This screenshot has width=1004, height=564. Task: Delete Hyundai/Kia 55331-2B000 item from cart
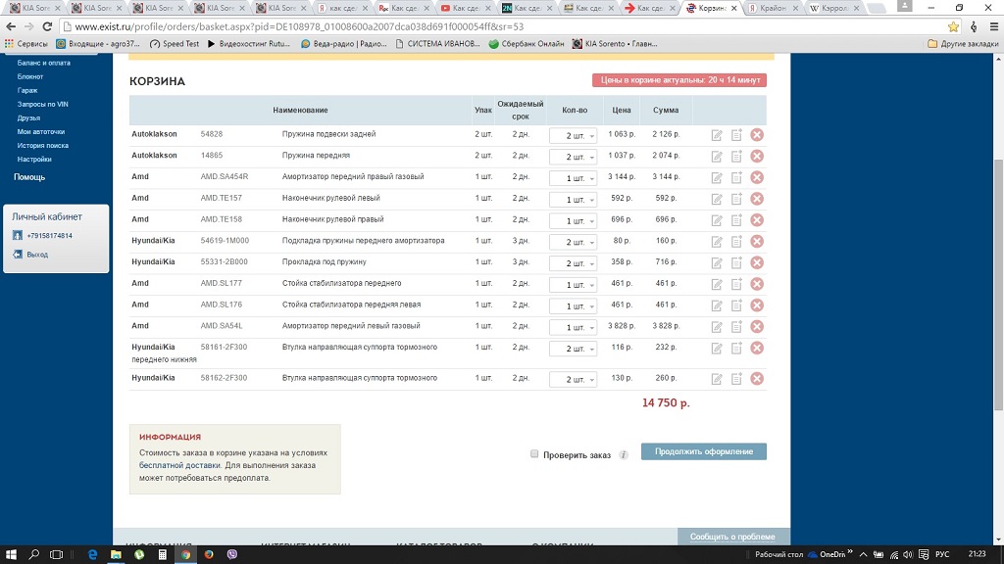click(757, 262)
